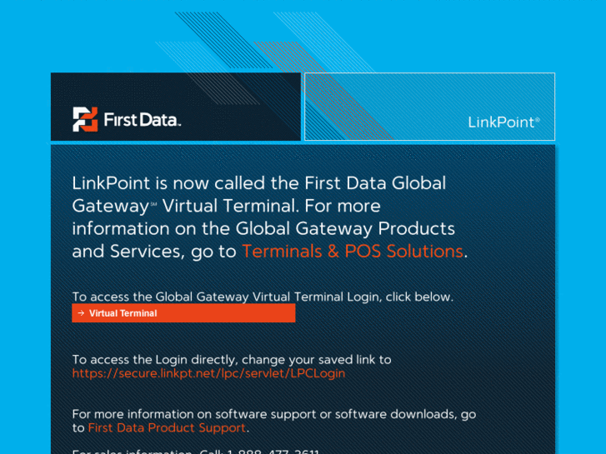Click the "LinkPoint is now called" heading text
Image resolution: width=606 pixels, height=454 pixels.
[x=270, y=217]
